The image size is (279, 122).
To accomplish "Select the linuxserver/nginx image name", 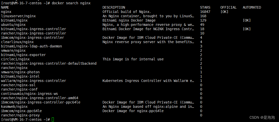I will click(18, 16).
